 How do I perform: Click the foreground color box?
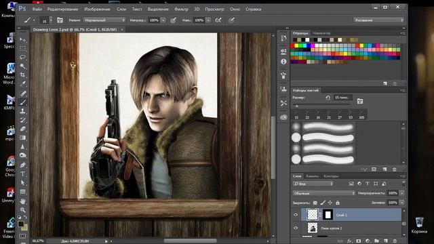pos(21,224)
